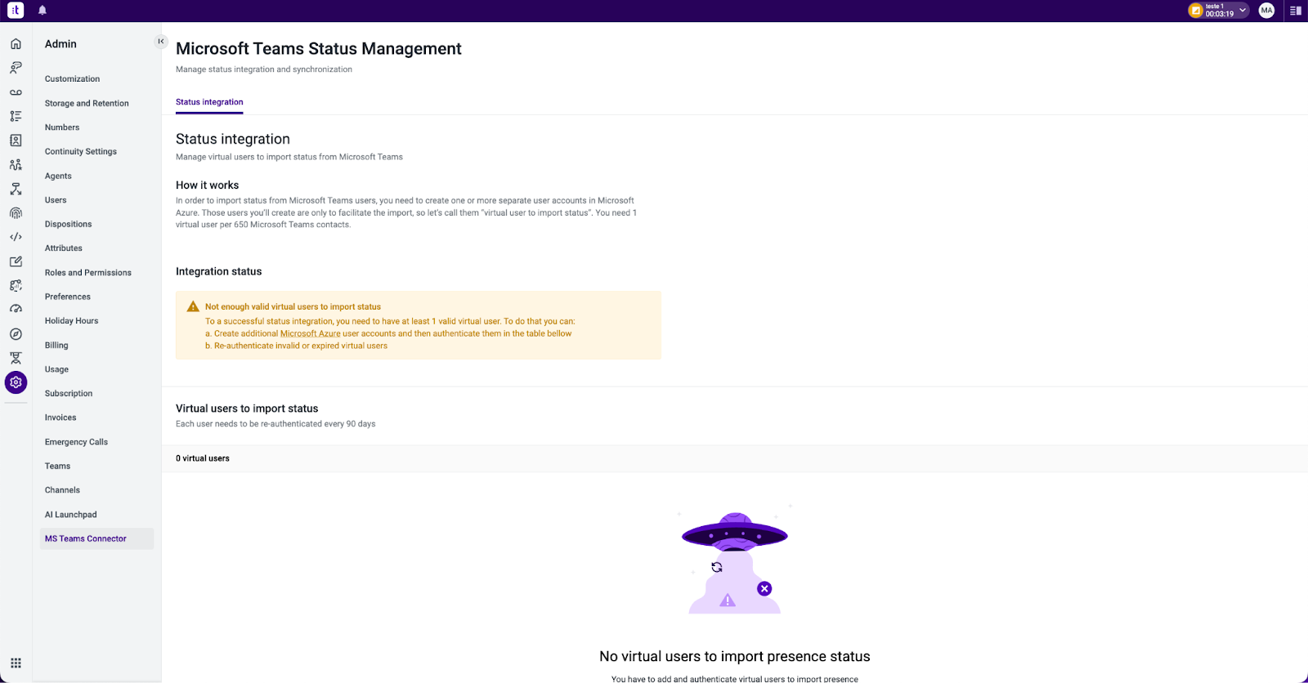Click the UFO empty state illustration
The width and height of the screenshot is (1308, 683).
[734, 560]
